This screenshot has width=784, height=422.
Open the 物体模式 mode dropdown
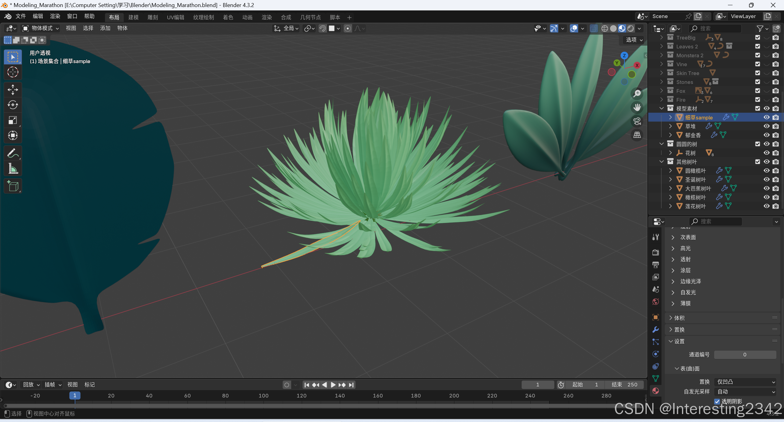40,28
